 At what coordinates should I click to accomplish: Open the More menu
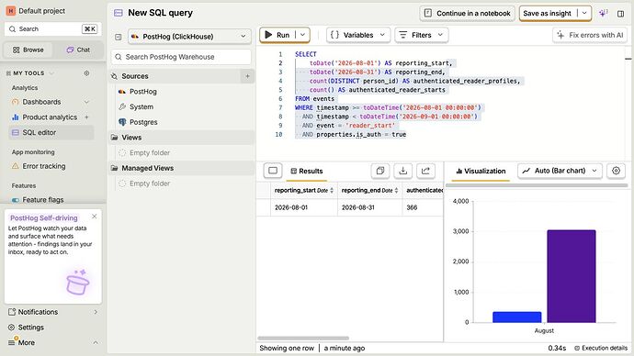point(26,342)
